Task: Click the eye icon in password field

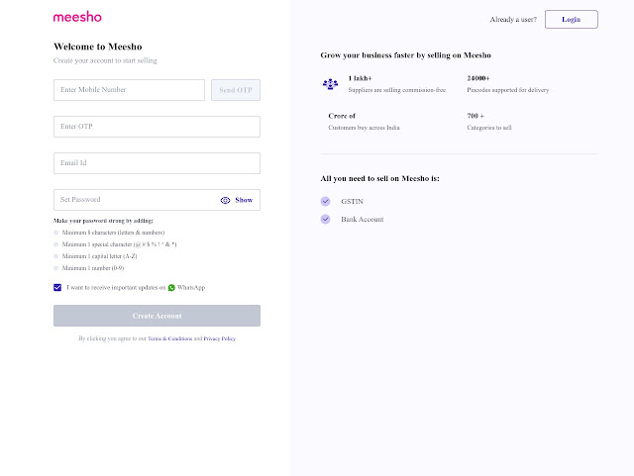Action: [x=225, y=200]
